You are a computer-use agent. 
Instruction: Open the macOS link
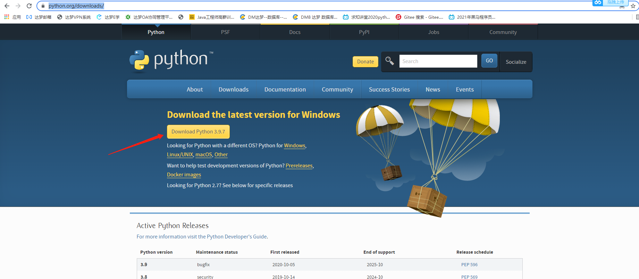point(204,155)
